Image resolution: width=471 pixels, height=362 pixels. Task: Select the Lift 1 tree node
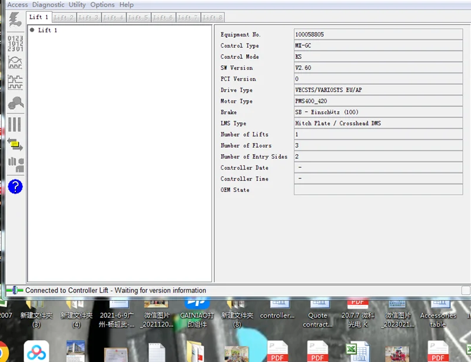coord(48,30)
